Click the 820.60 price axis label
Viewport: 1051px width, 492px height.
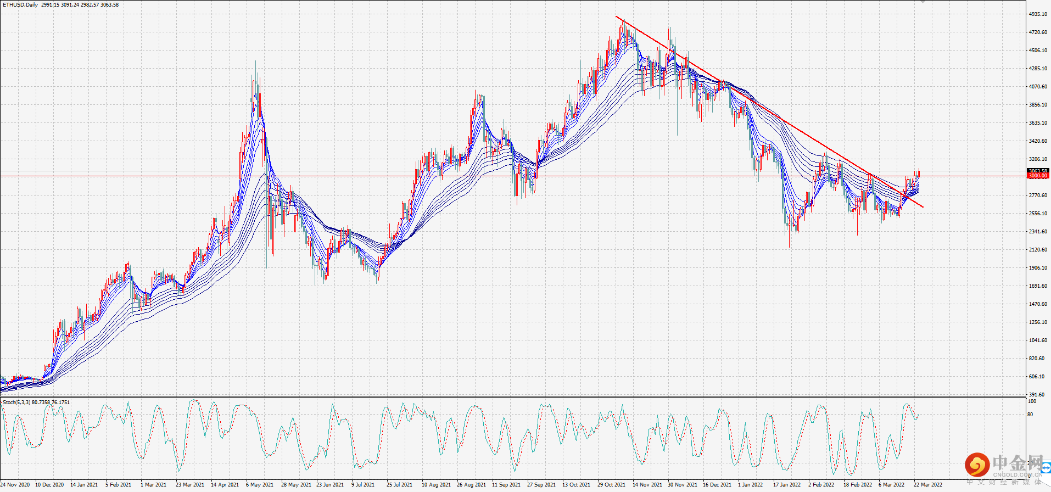(x=1037, y=359)
